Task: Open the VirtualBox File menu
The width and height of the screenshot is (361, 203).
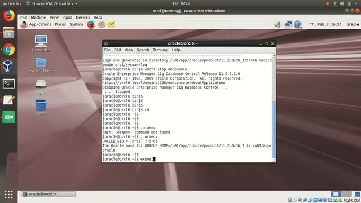Action: click(x=24, y=17)
